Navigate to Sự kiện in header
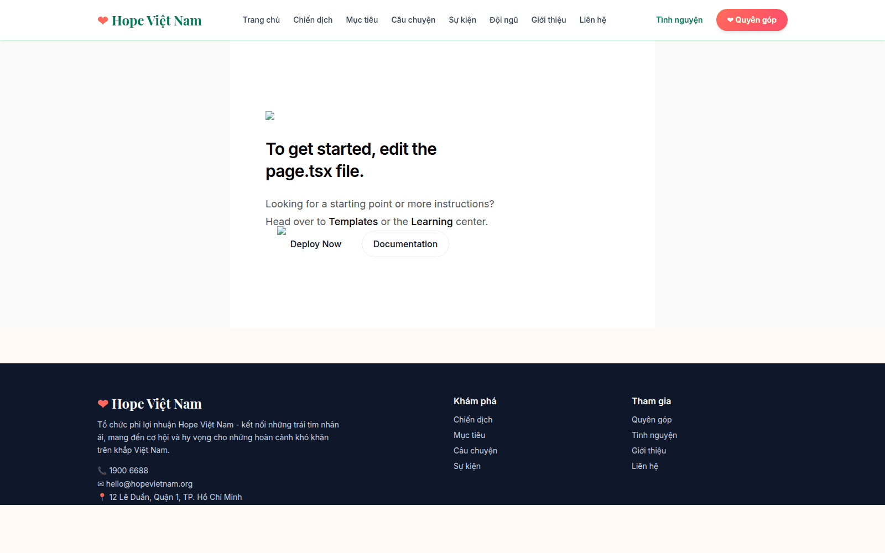The image size is (885, 553). (x=462, y=20)
